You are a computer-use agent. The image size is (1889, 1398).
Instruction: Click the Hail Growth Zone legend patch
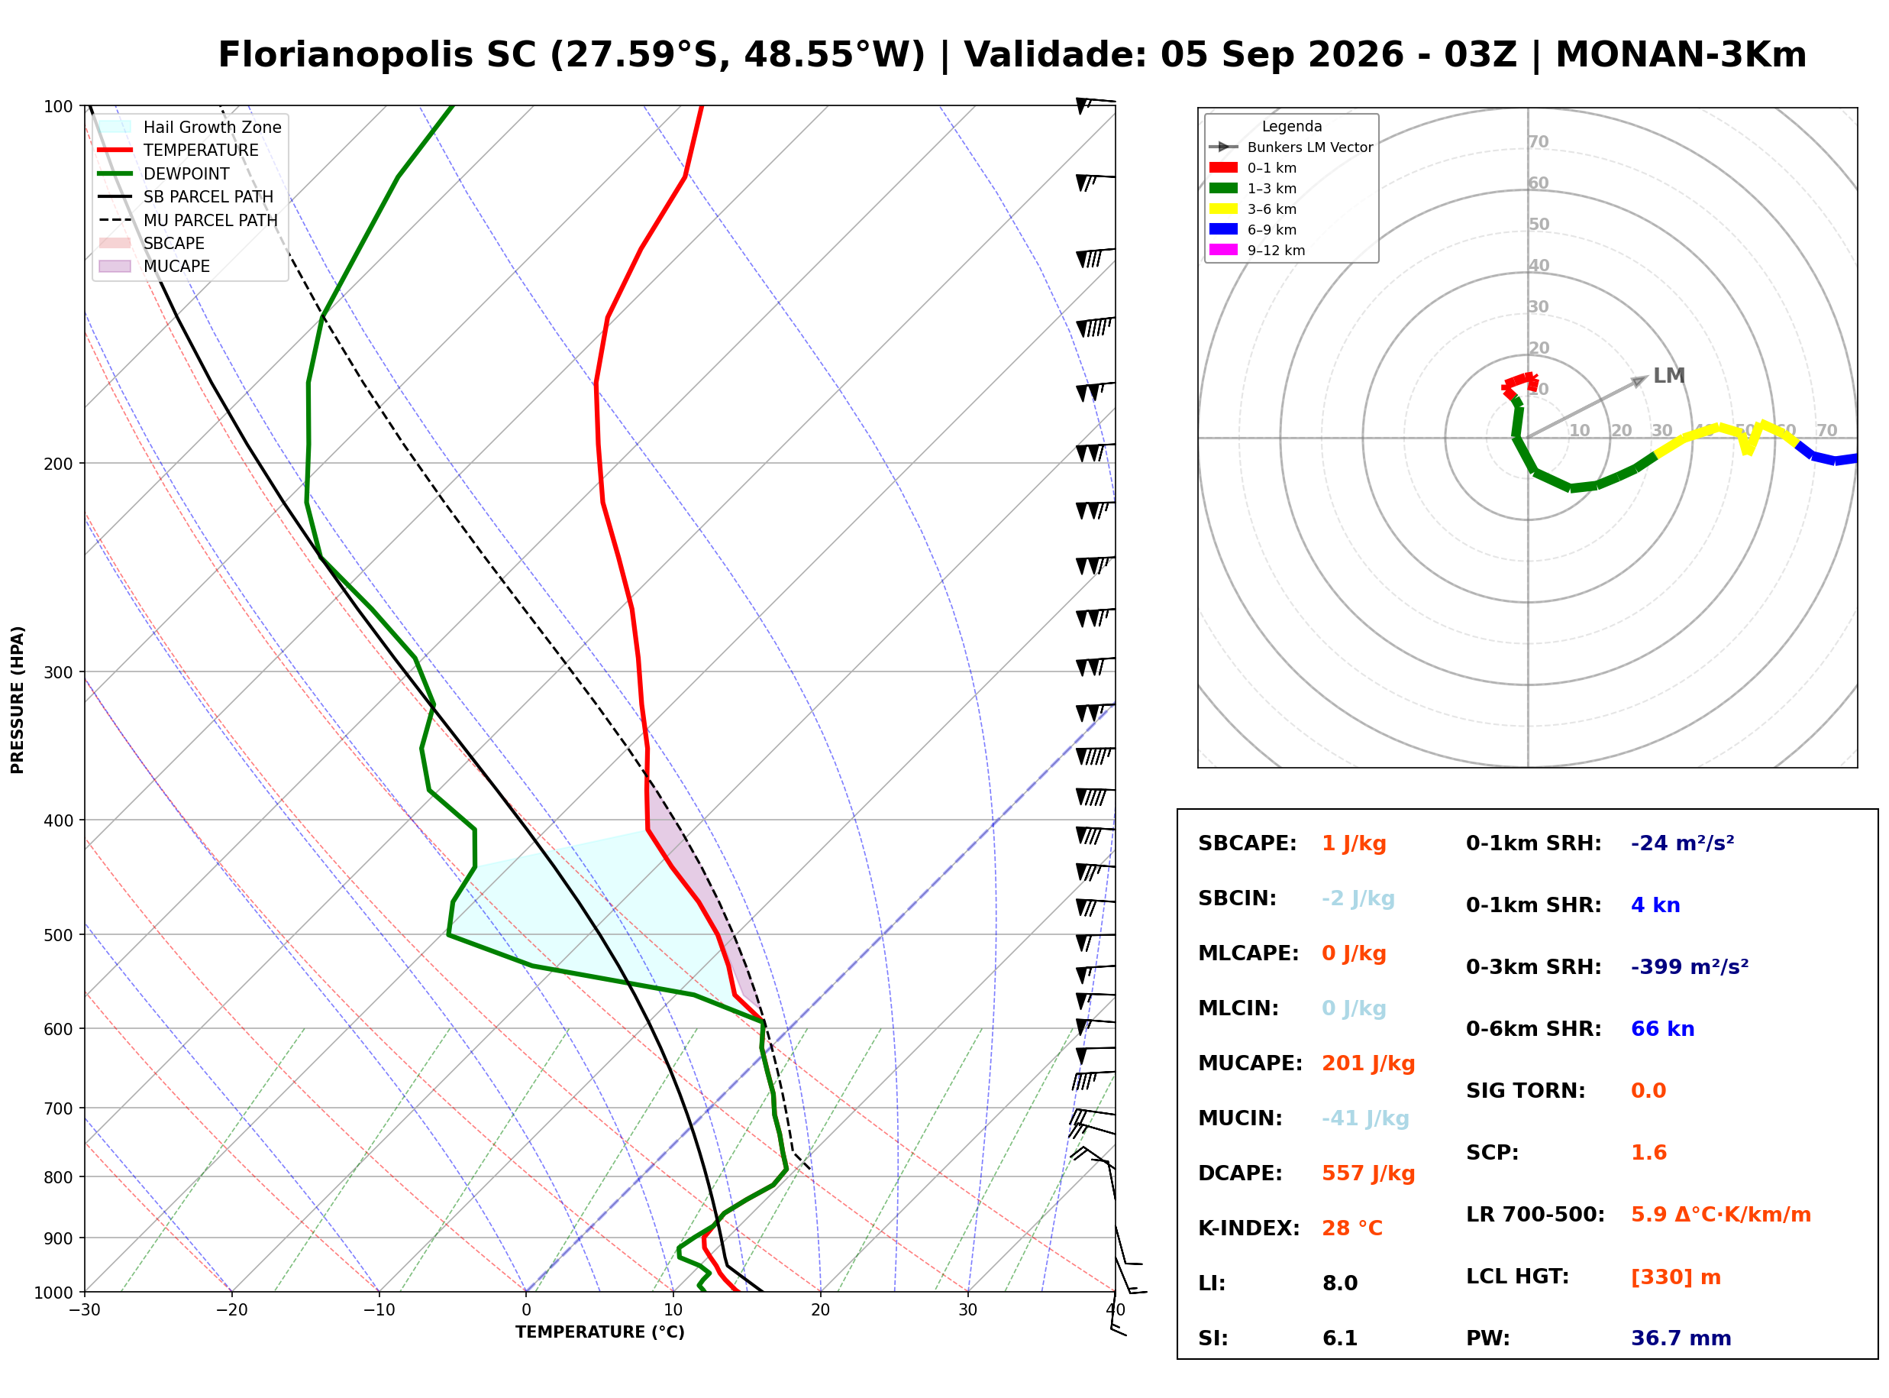tap(115, 127)
